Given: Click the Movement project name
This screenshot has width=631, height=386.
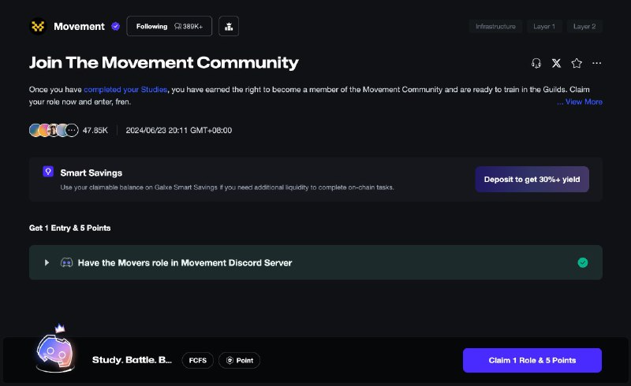Looking at the screenshot, I should coord(80,27).
